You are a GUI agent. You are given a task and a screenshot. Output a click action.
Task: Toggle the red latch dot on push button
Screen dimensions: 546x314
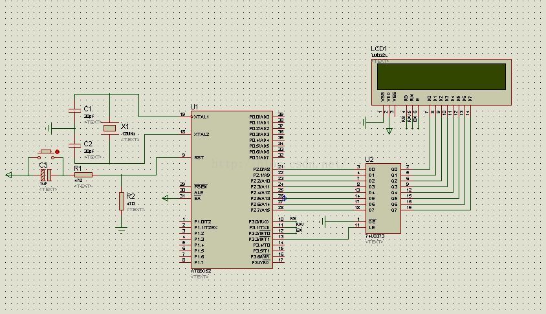tap(58, 151)
